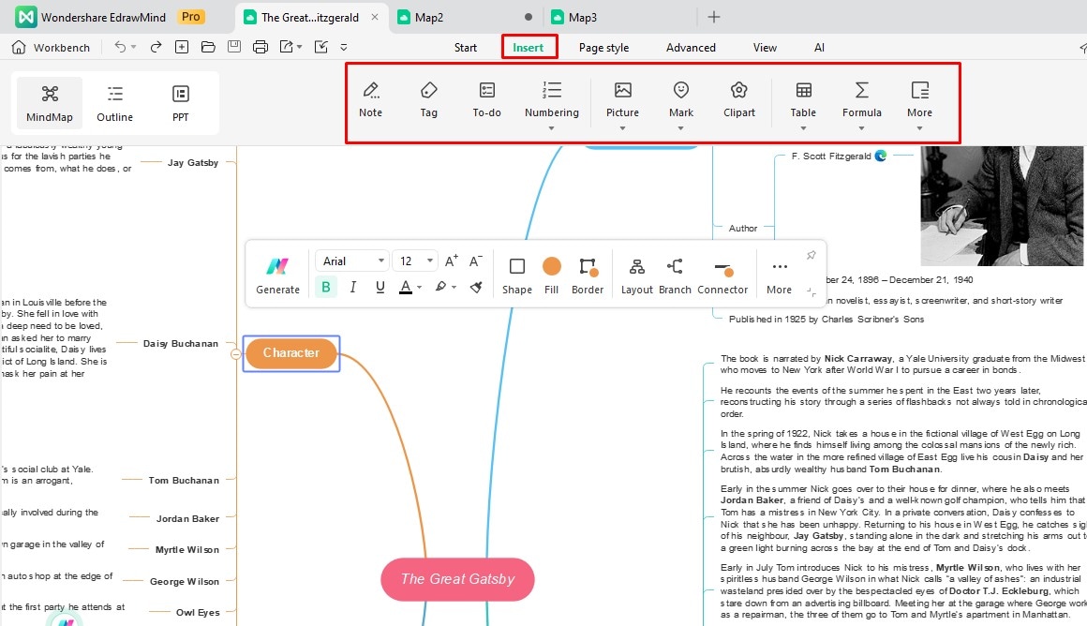Pin the floating toolbar
1087x626 pixels.
point(812,255)
